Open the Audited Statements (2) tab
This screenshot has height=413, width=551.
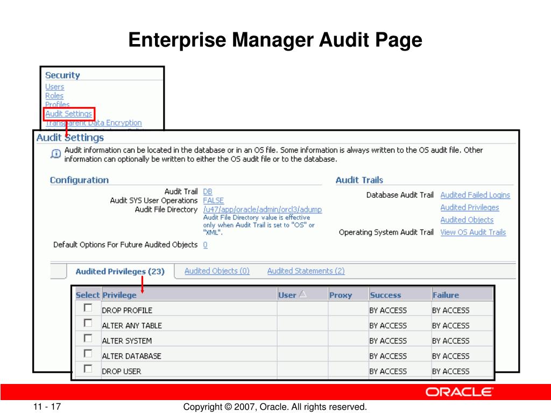pos(306,271)
